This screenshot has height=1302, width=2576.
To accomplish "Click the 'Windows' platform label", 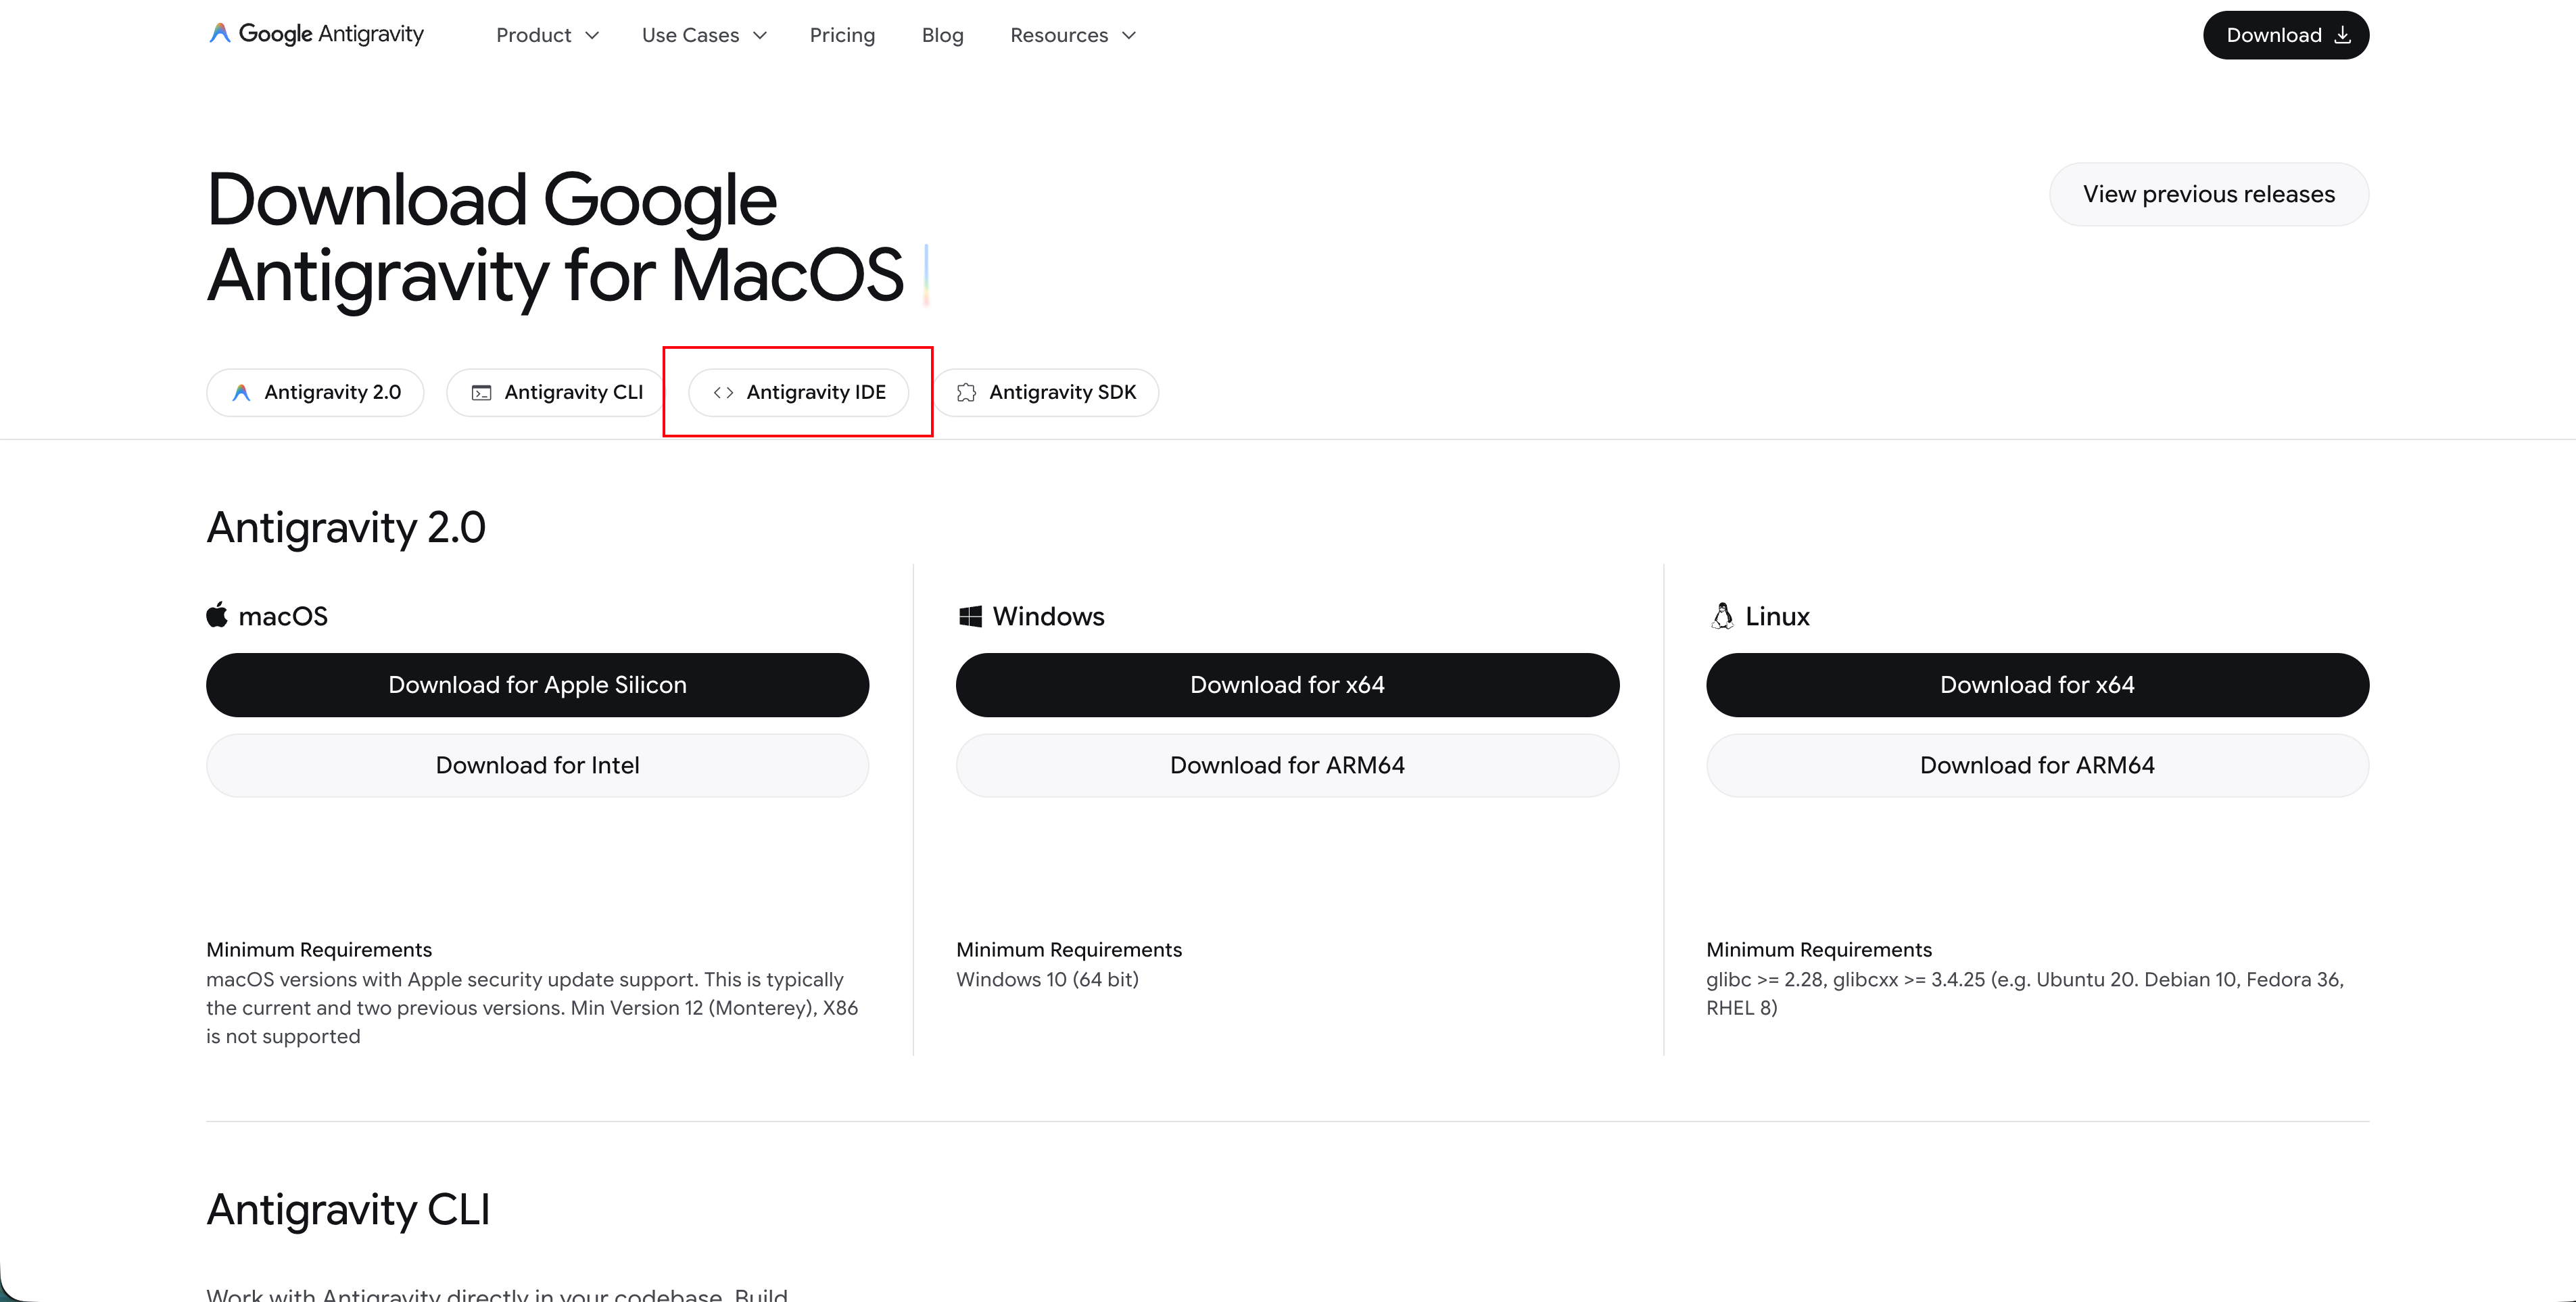I will point(1048,616).
